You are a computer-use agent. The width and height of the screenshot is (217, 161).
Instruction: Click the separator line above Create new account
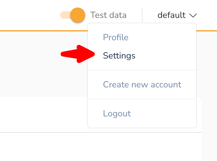pyautogui.click(x=142, y=70)
